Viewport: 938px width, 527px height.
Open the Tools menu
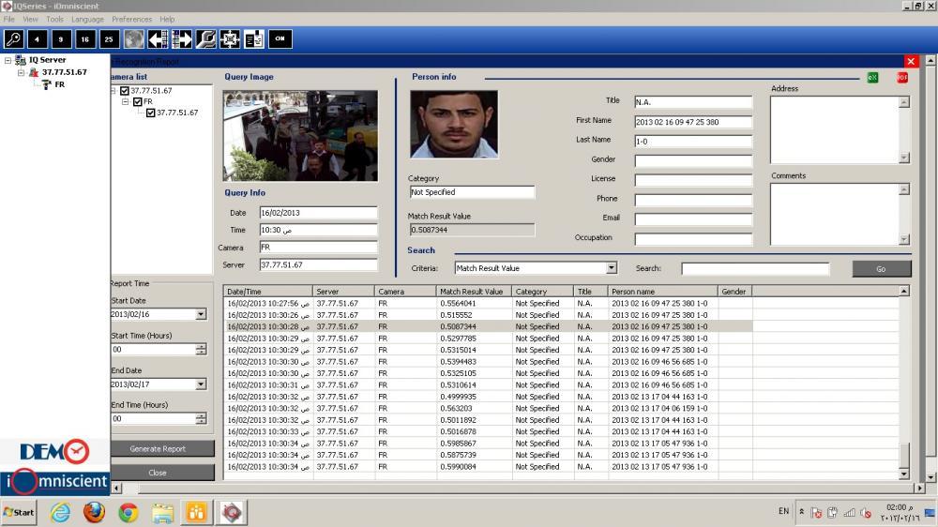point(54,19)
